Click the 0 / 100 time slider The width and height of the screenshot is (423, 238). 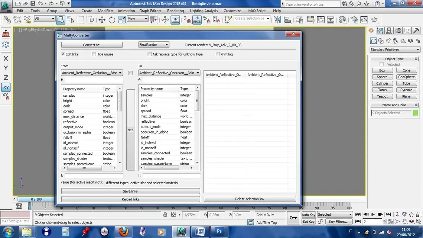click(36, 199)
